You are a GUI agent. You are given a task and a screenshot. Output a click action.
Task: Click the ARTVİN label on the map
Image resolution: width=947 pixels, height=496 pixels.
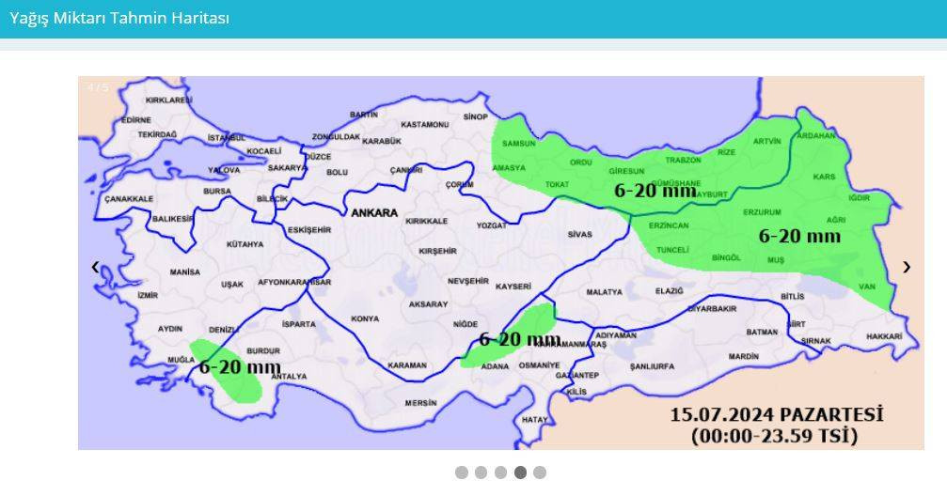(767, 141)
